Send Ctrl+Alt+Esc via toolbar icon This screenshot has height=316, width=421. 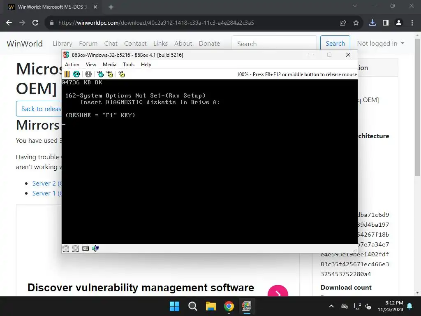[x=110, y=74]
